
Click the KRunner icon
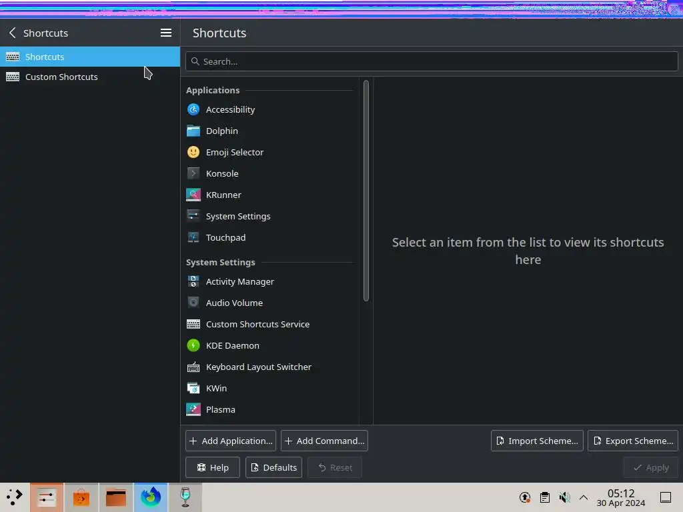point(193,195)
